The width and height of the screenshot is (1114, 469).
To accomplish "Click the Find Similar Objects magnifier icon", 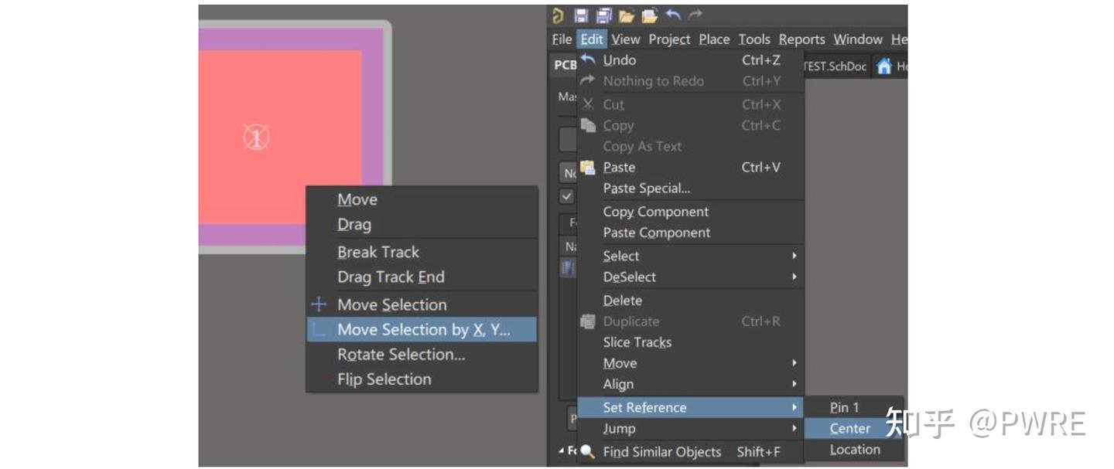I will (588, 452).
